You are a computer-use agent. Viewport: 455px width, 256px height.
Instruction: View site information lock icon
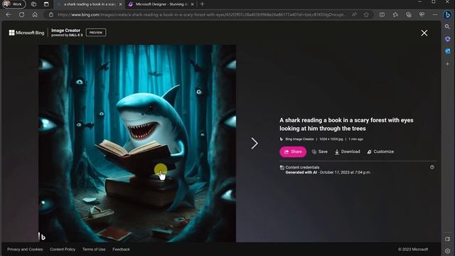click(x=51, y=14)
